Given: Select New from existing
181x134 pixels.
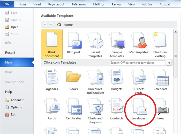Looking at the screenshot, I should (x=160, y=45).
